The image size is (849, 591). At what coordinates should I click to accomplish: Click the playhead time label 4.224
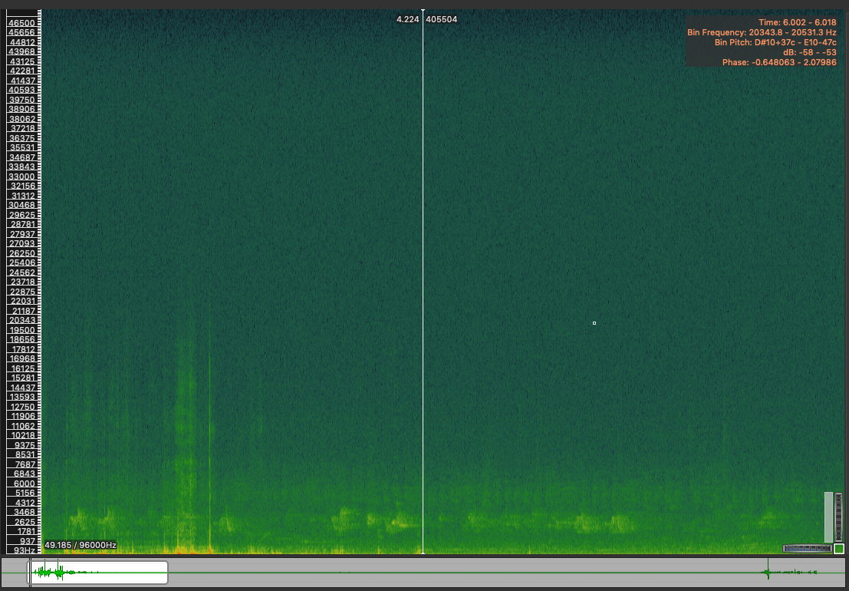408,19
